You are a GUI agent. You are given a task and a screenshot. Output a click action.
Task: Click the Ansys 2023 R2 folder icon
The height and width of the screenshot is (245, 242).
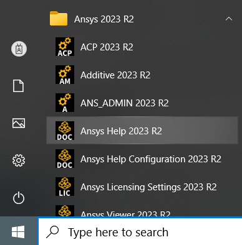59,19
